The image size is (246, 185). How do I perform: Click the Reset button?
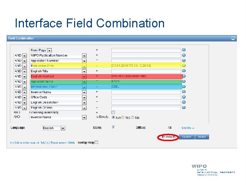(202, 137)
